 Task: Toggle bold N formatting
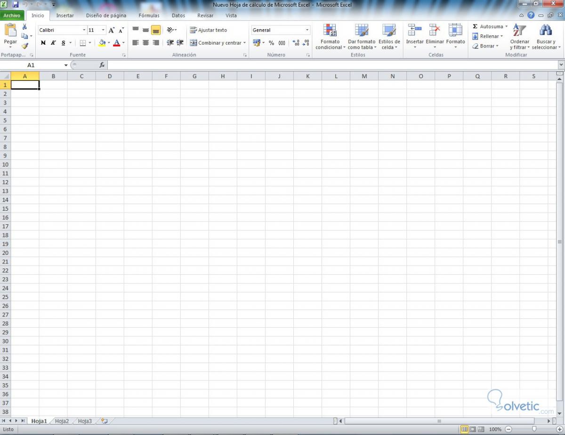click(43, 43)
